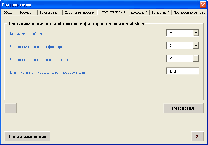Click the Число качественных факторов label
Screen dimensions: 208x145
[37, 47]
